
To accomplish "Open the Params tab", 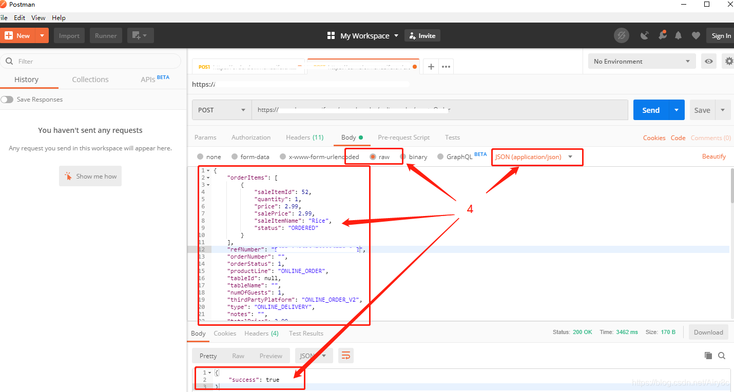I will coord(205,138).
